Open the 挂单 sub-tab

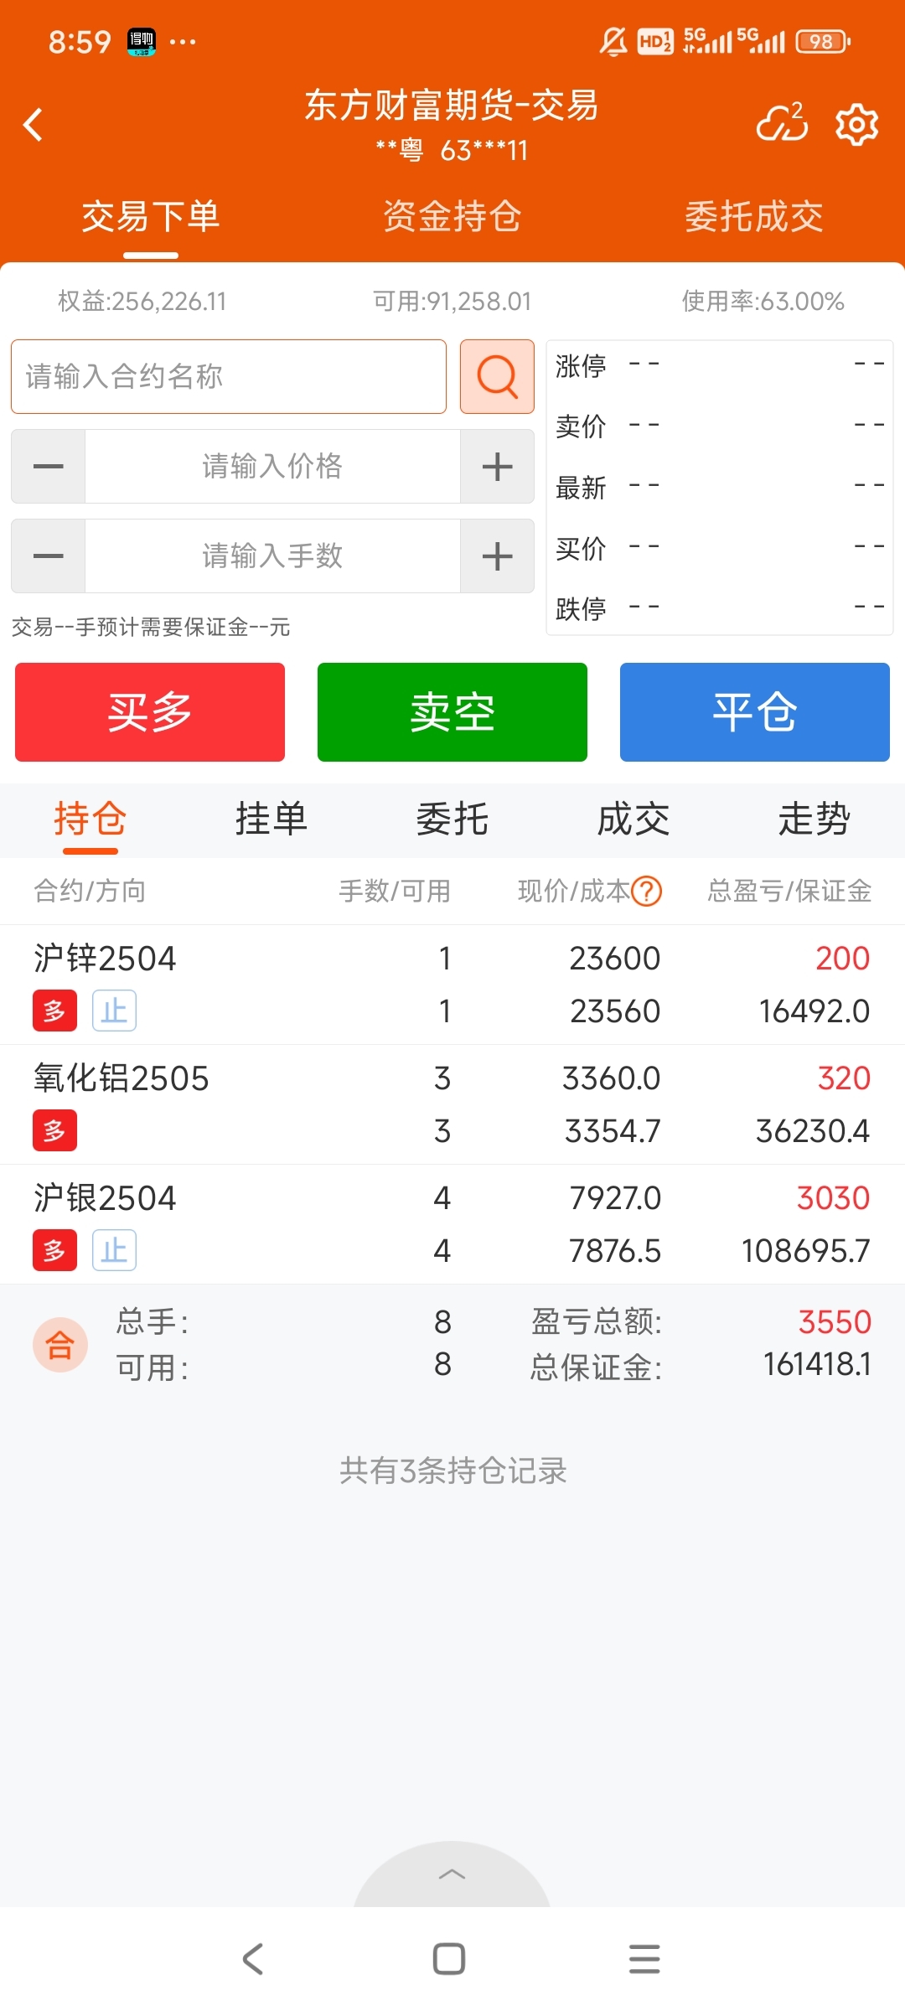pyautogui.click(x=271, y=819)
